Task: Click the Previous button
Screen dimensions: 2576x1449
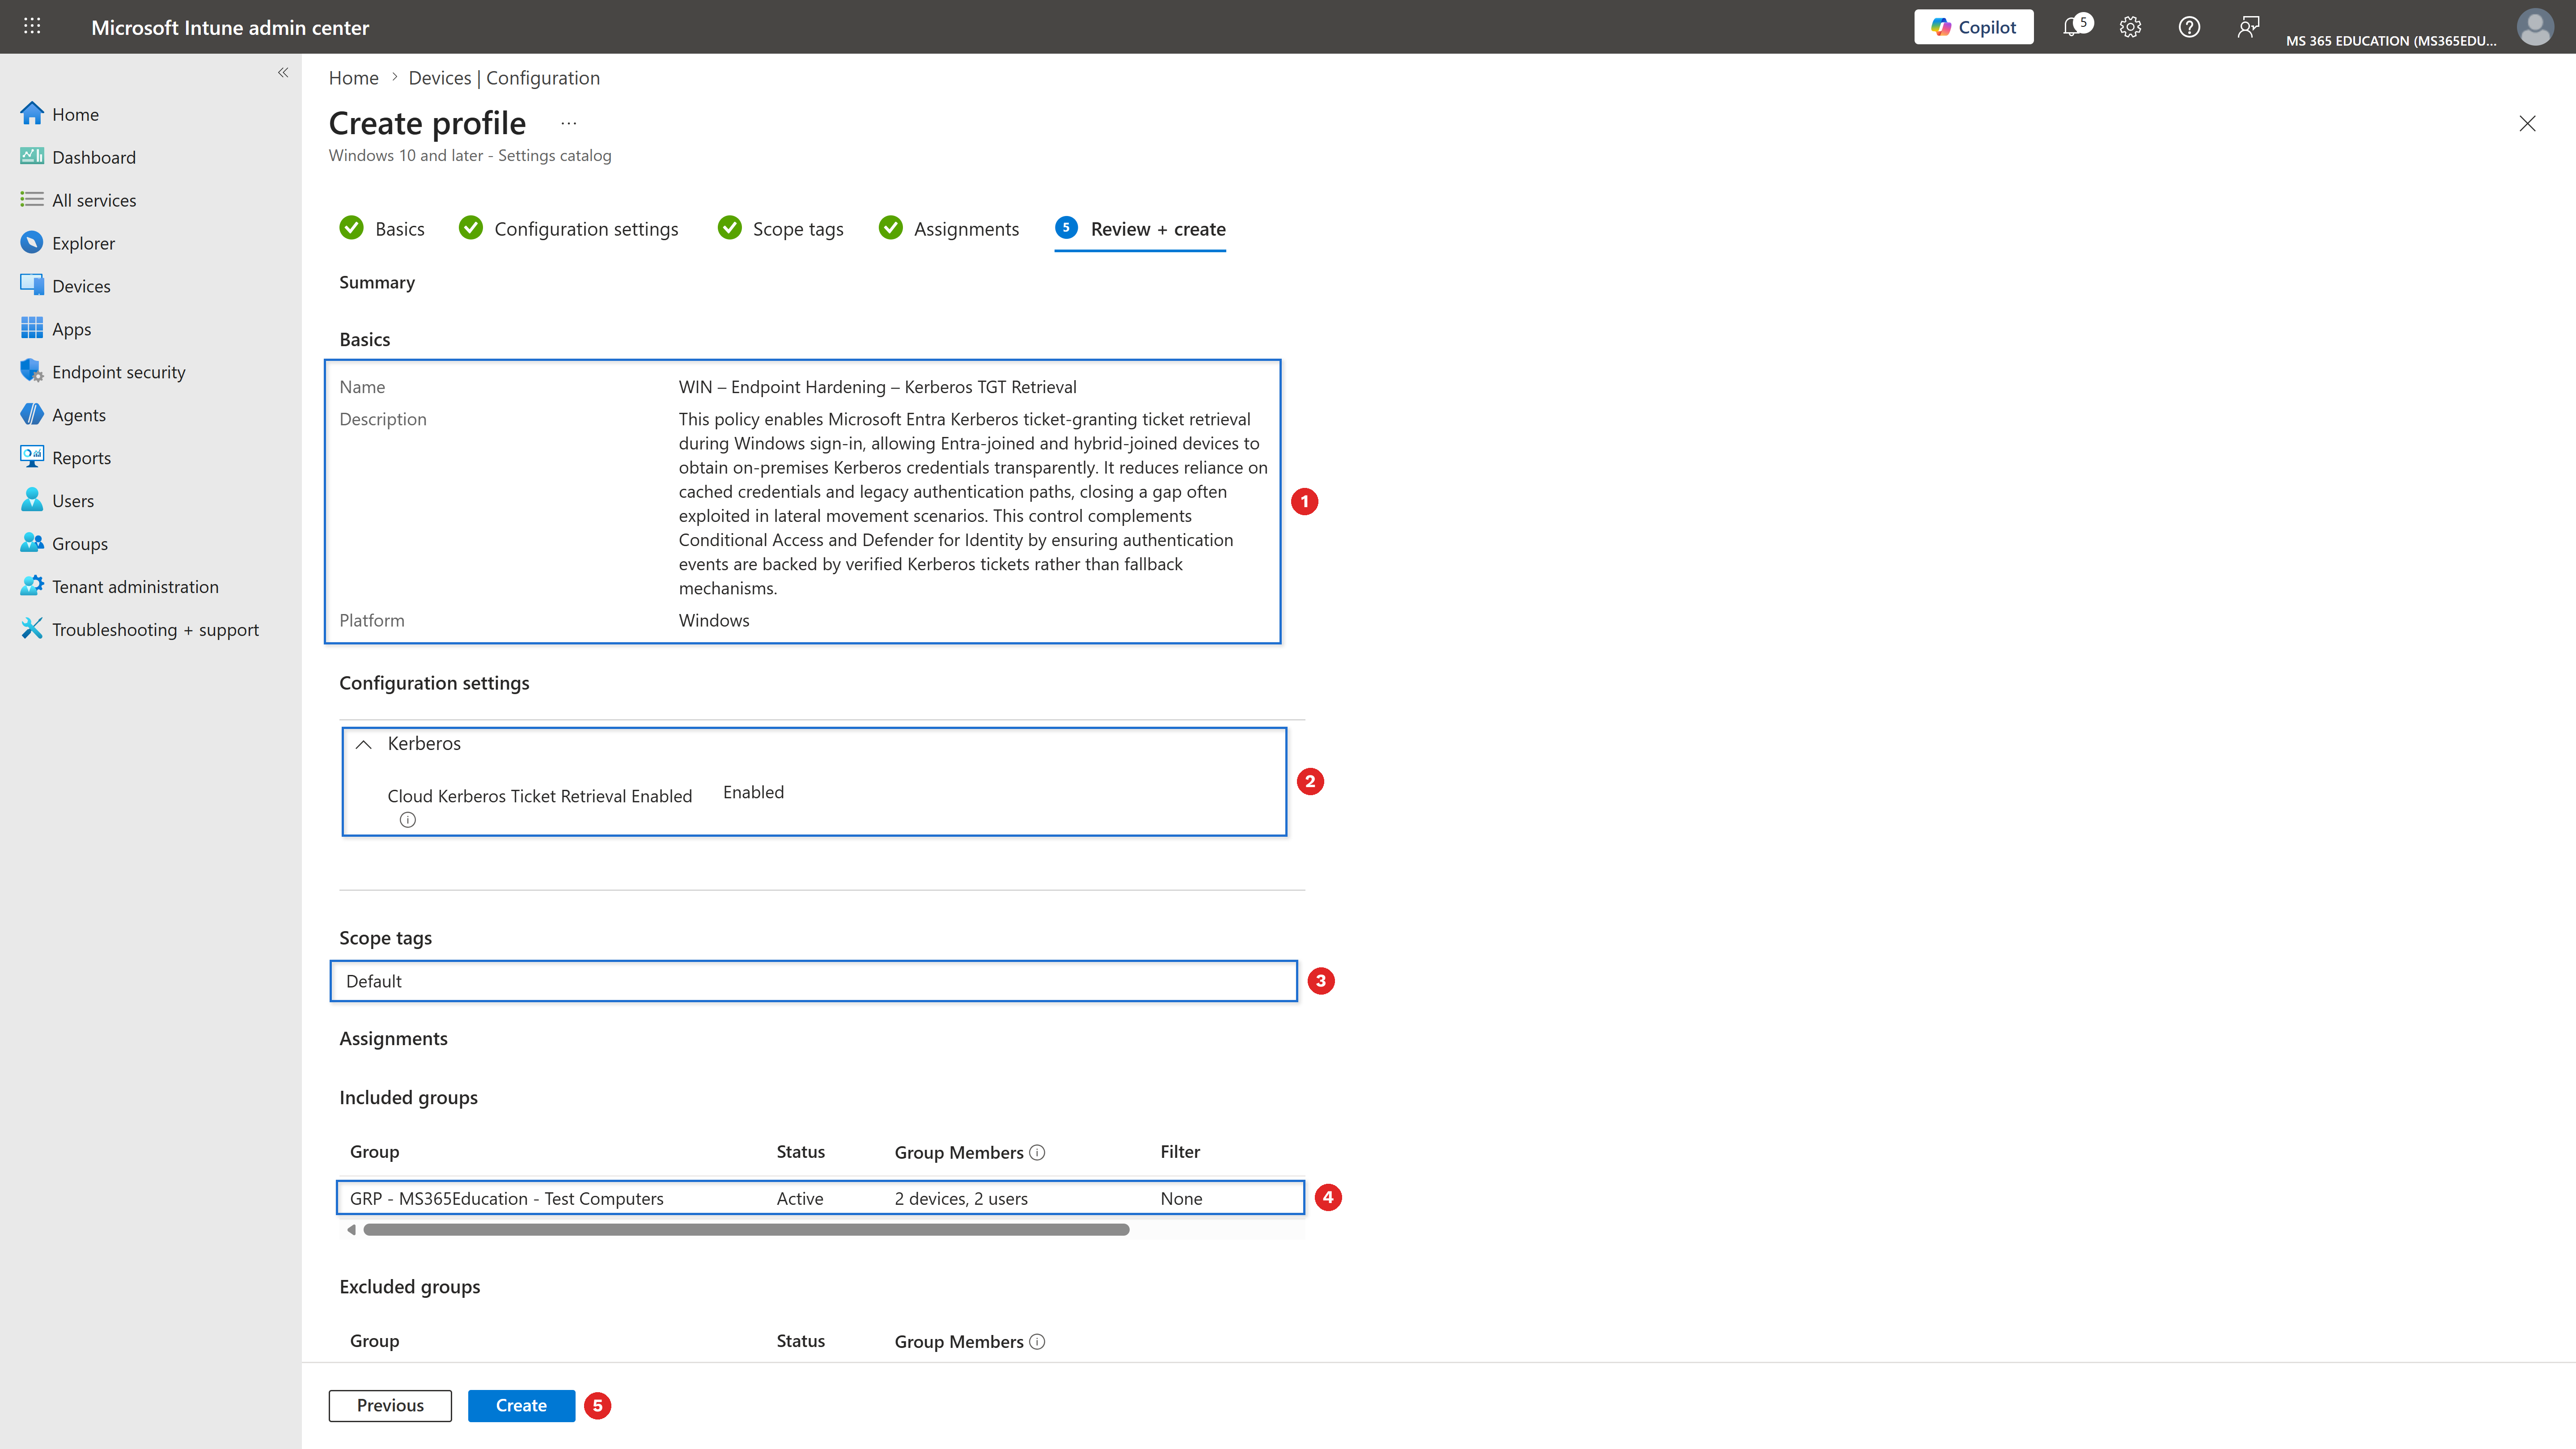Action: tap(390, 1405)
